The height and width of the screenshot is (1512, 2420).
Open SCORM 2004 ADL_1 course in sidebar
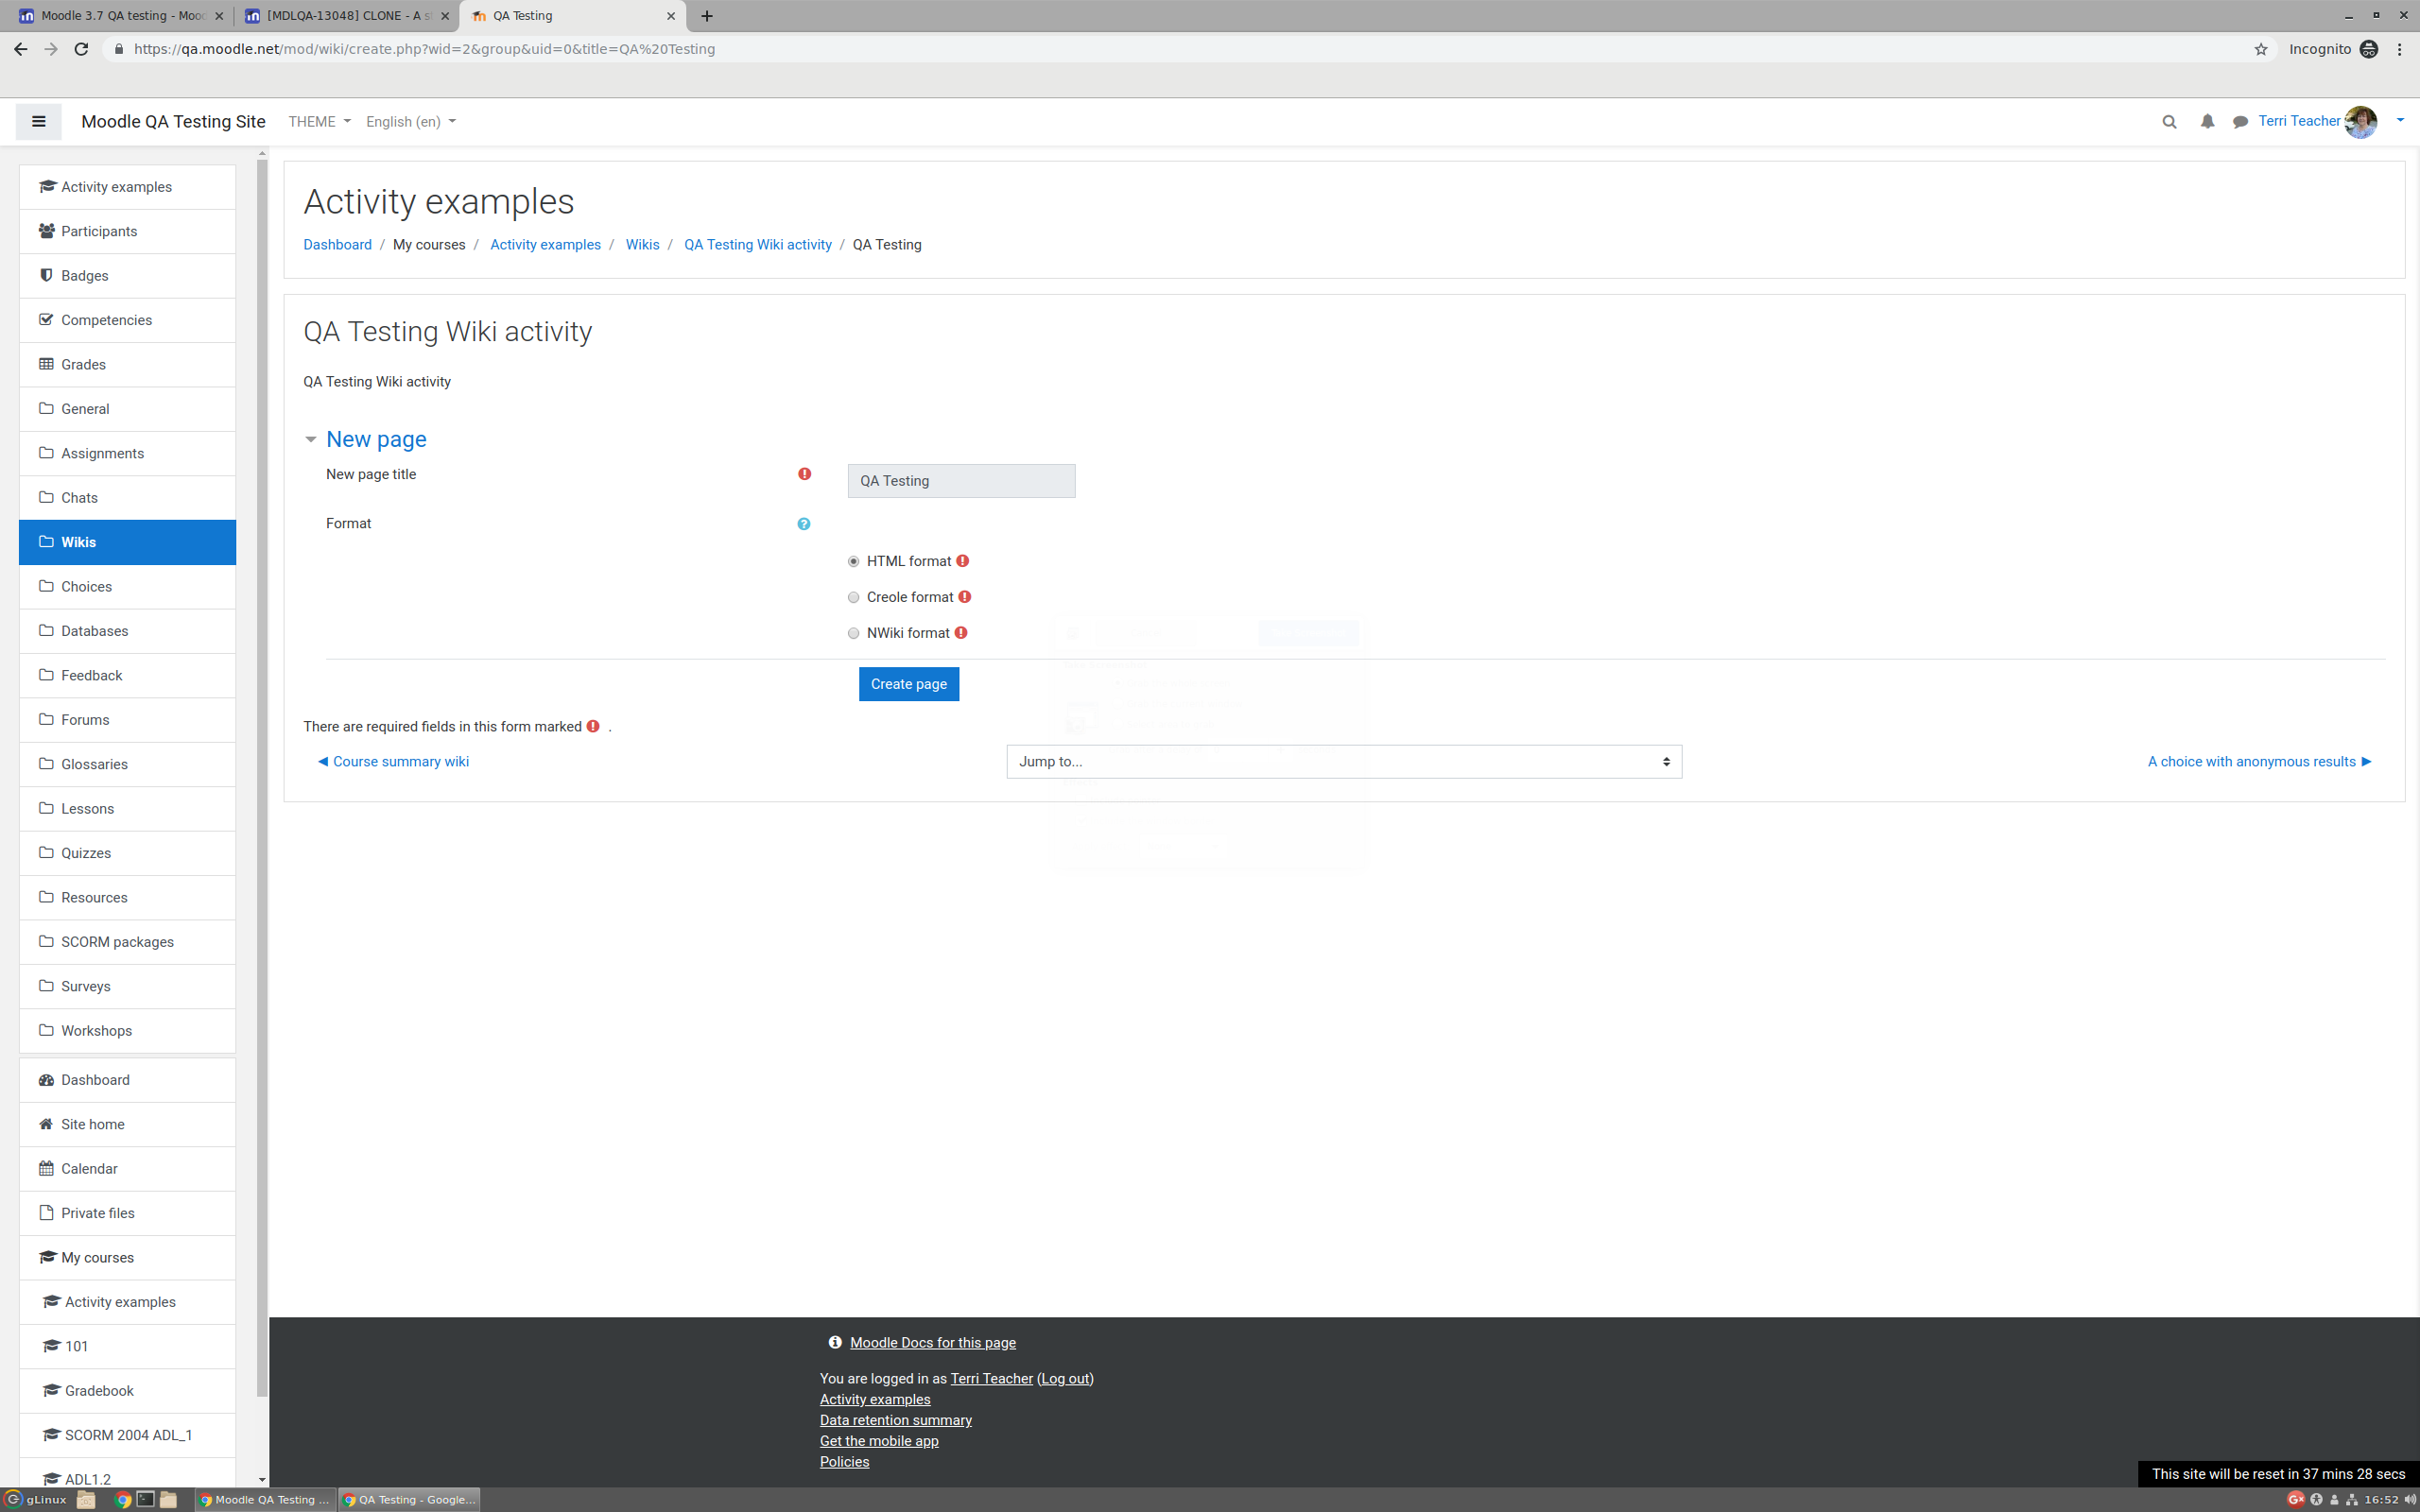[x=127, y=1435]
